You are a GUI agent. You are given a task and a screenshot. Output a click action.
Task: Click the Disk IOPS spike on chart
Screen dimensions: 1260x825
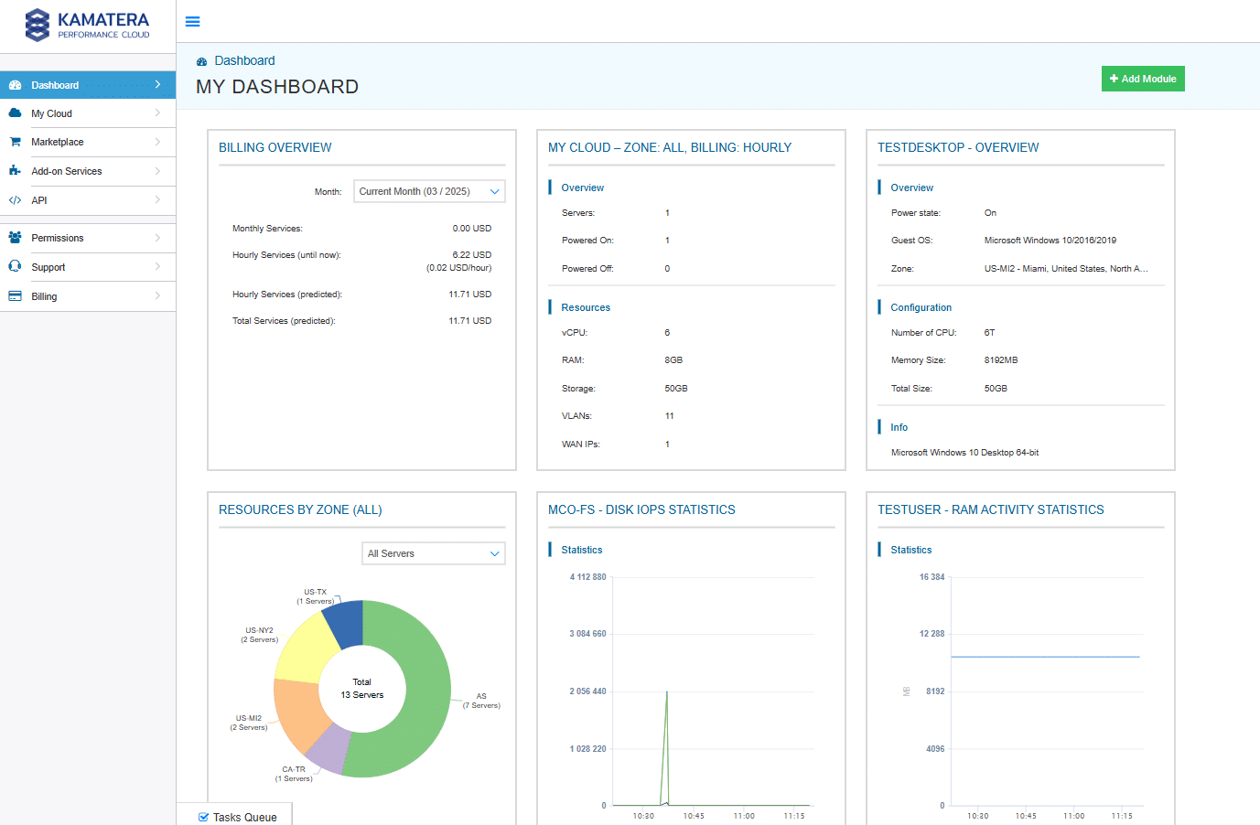[x=666, y=695]
